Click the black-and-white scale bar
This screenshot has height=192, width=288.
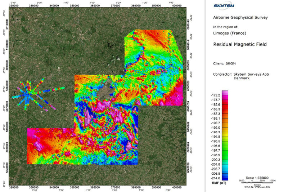point(257,183)
